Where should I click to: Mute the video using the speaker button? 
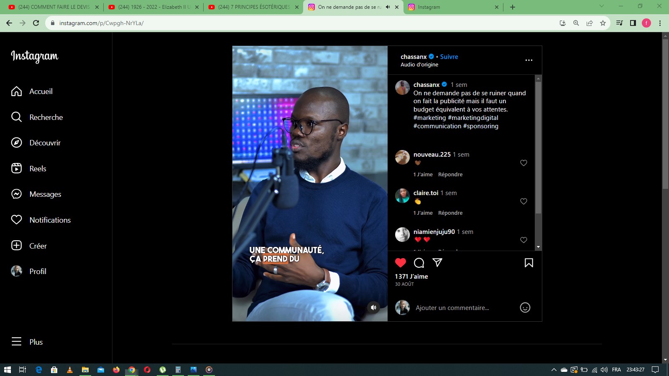pos(373,307)
